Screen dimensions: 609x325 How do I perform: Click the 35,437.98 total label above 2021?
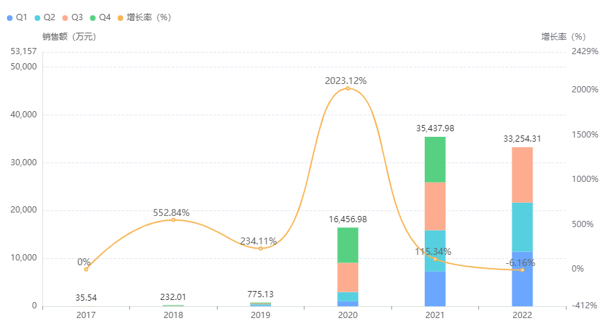coord(435,128)
